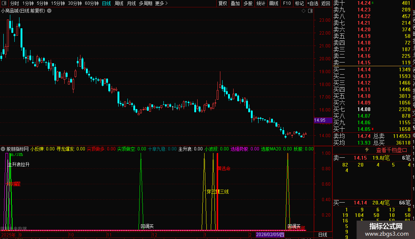Toggle the sidebar panel icon at top-left

[x=4, y=3]
